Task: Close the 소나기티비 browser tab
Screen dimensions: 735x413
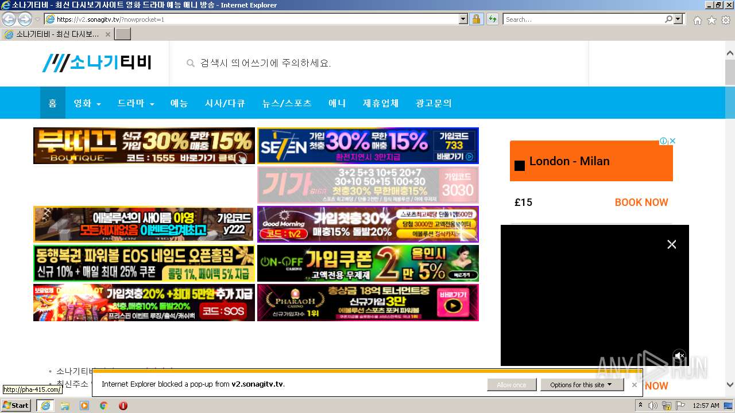Action: click(x=107, y=34)
